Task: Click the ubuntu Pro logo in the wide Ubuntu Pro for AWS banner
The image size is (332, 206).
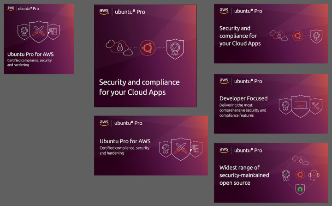Action: [128, 123]
